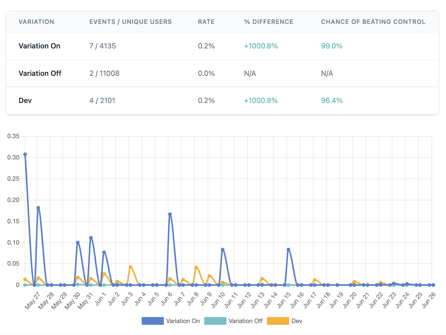This screenshot has width=446, height=335.
Task: Click the orange Dev legend swatch
Action: (x=278, y=321)
